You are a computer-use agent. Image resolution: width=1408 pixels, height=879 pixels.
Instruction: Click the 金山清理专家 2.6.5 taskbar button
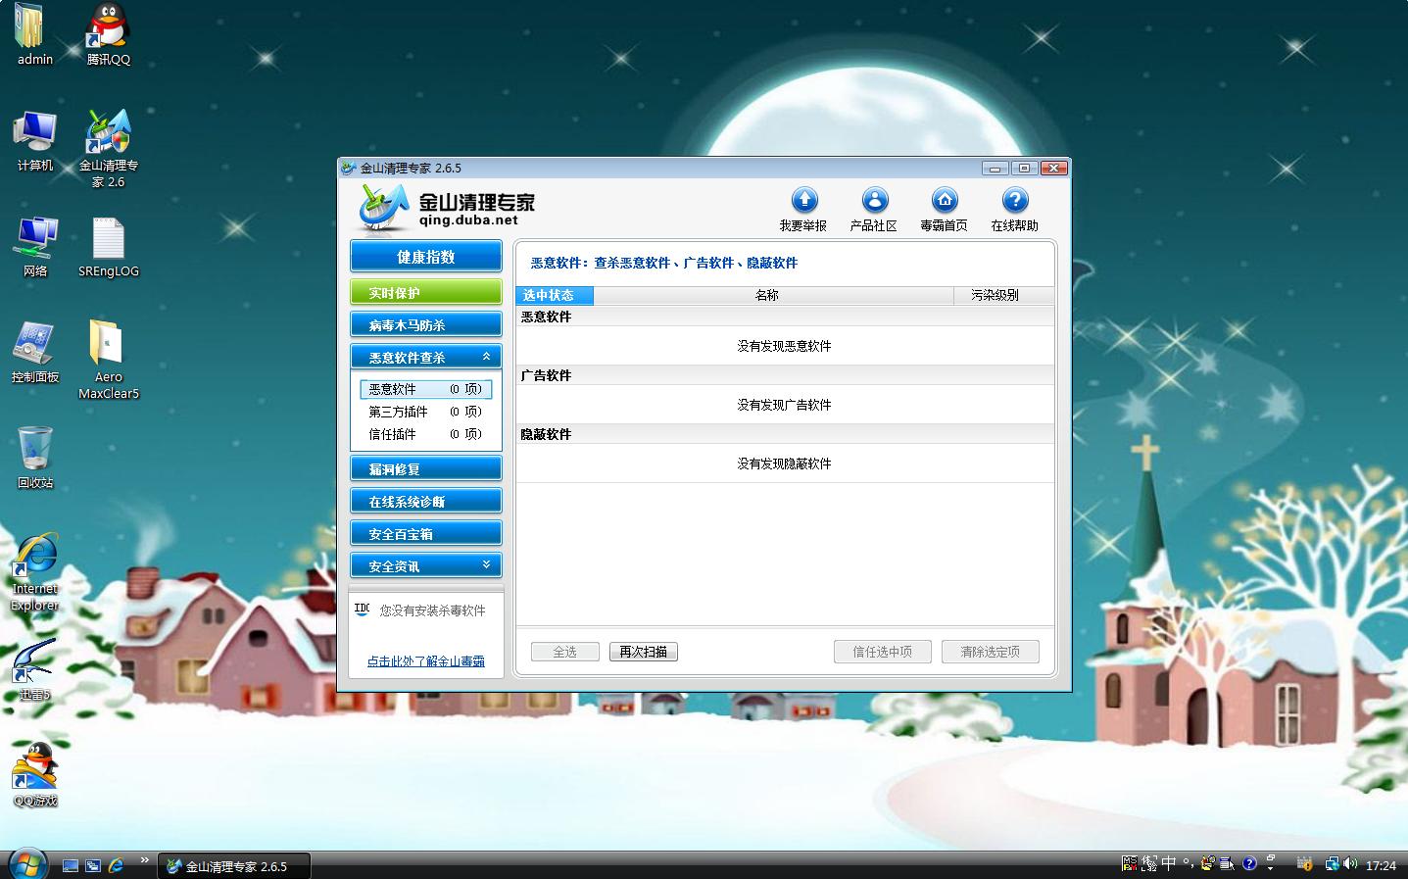pos(235,865)
